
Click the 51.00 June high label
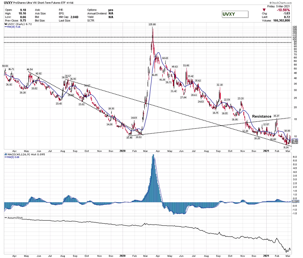(x=186, y=65)
